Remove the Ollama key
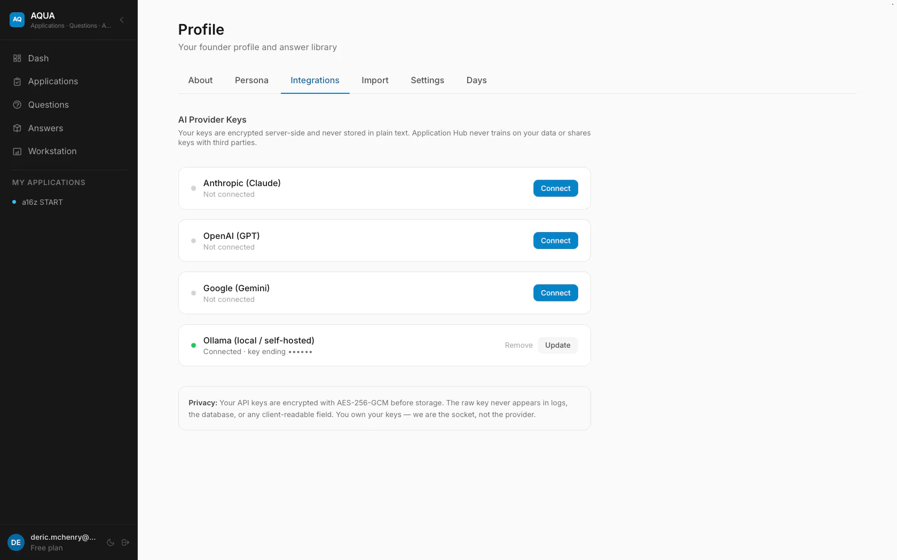 point(518,345)
